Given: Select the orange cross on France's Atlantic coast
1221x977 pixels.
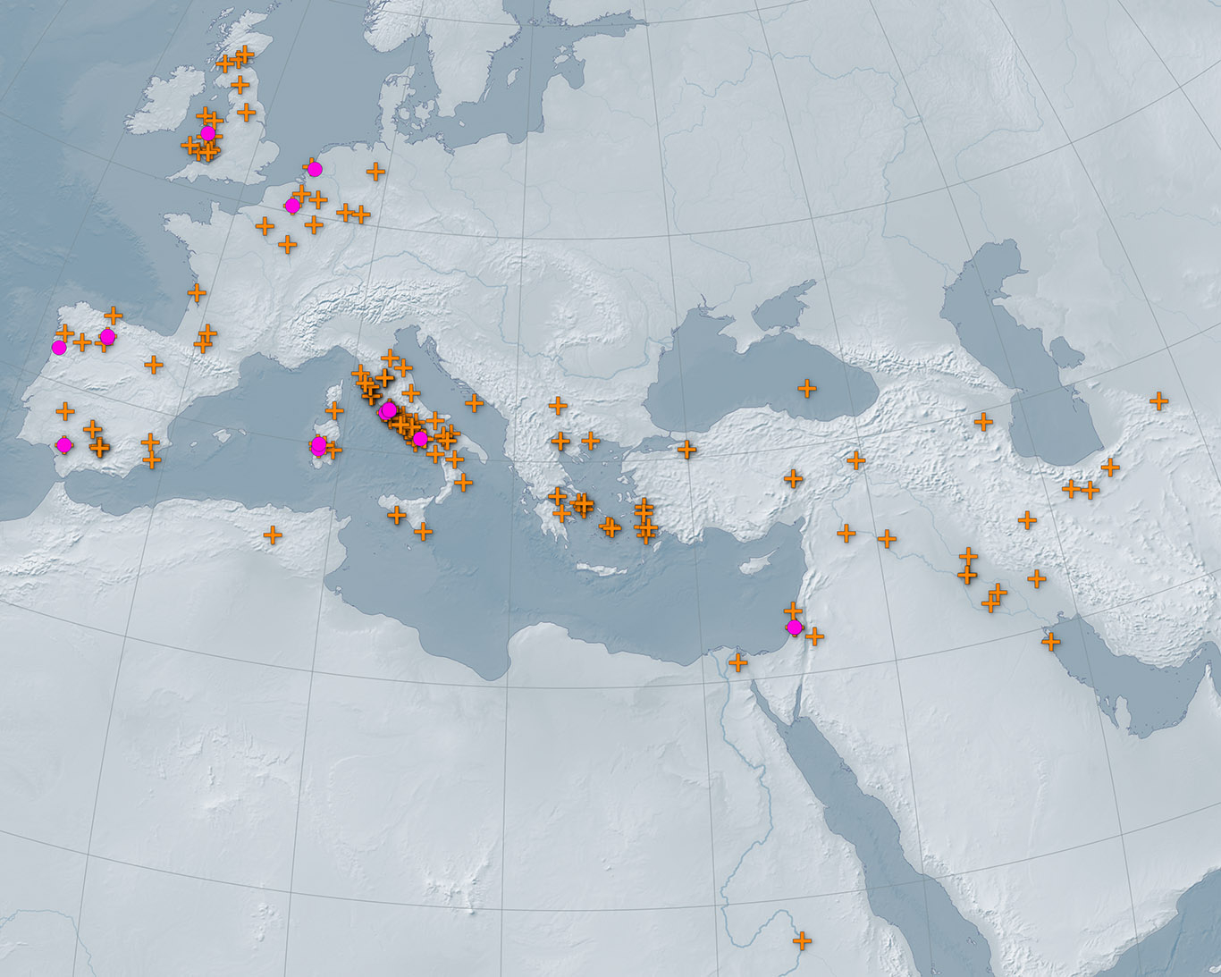Looking at the screenshot, I should click(x=197, y=292).
